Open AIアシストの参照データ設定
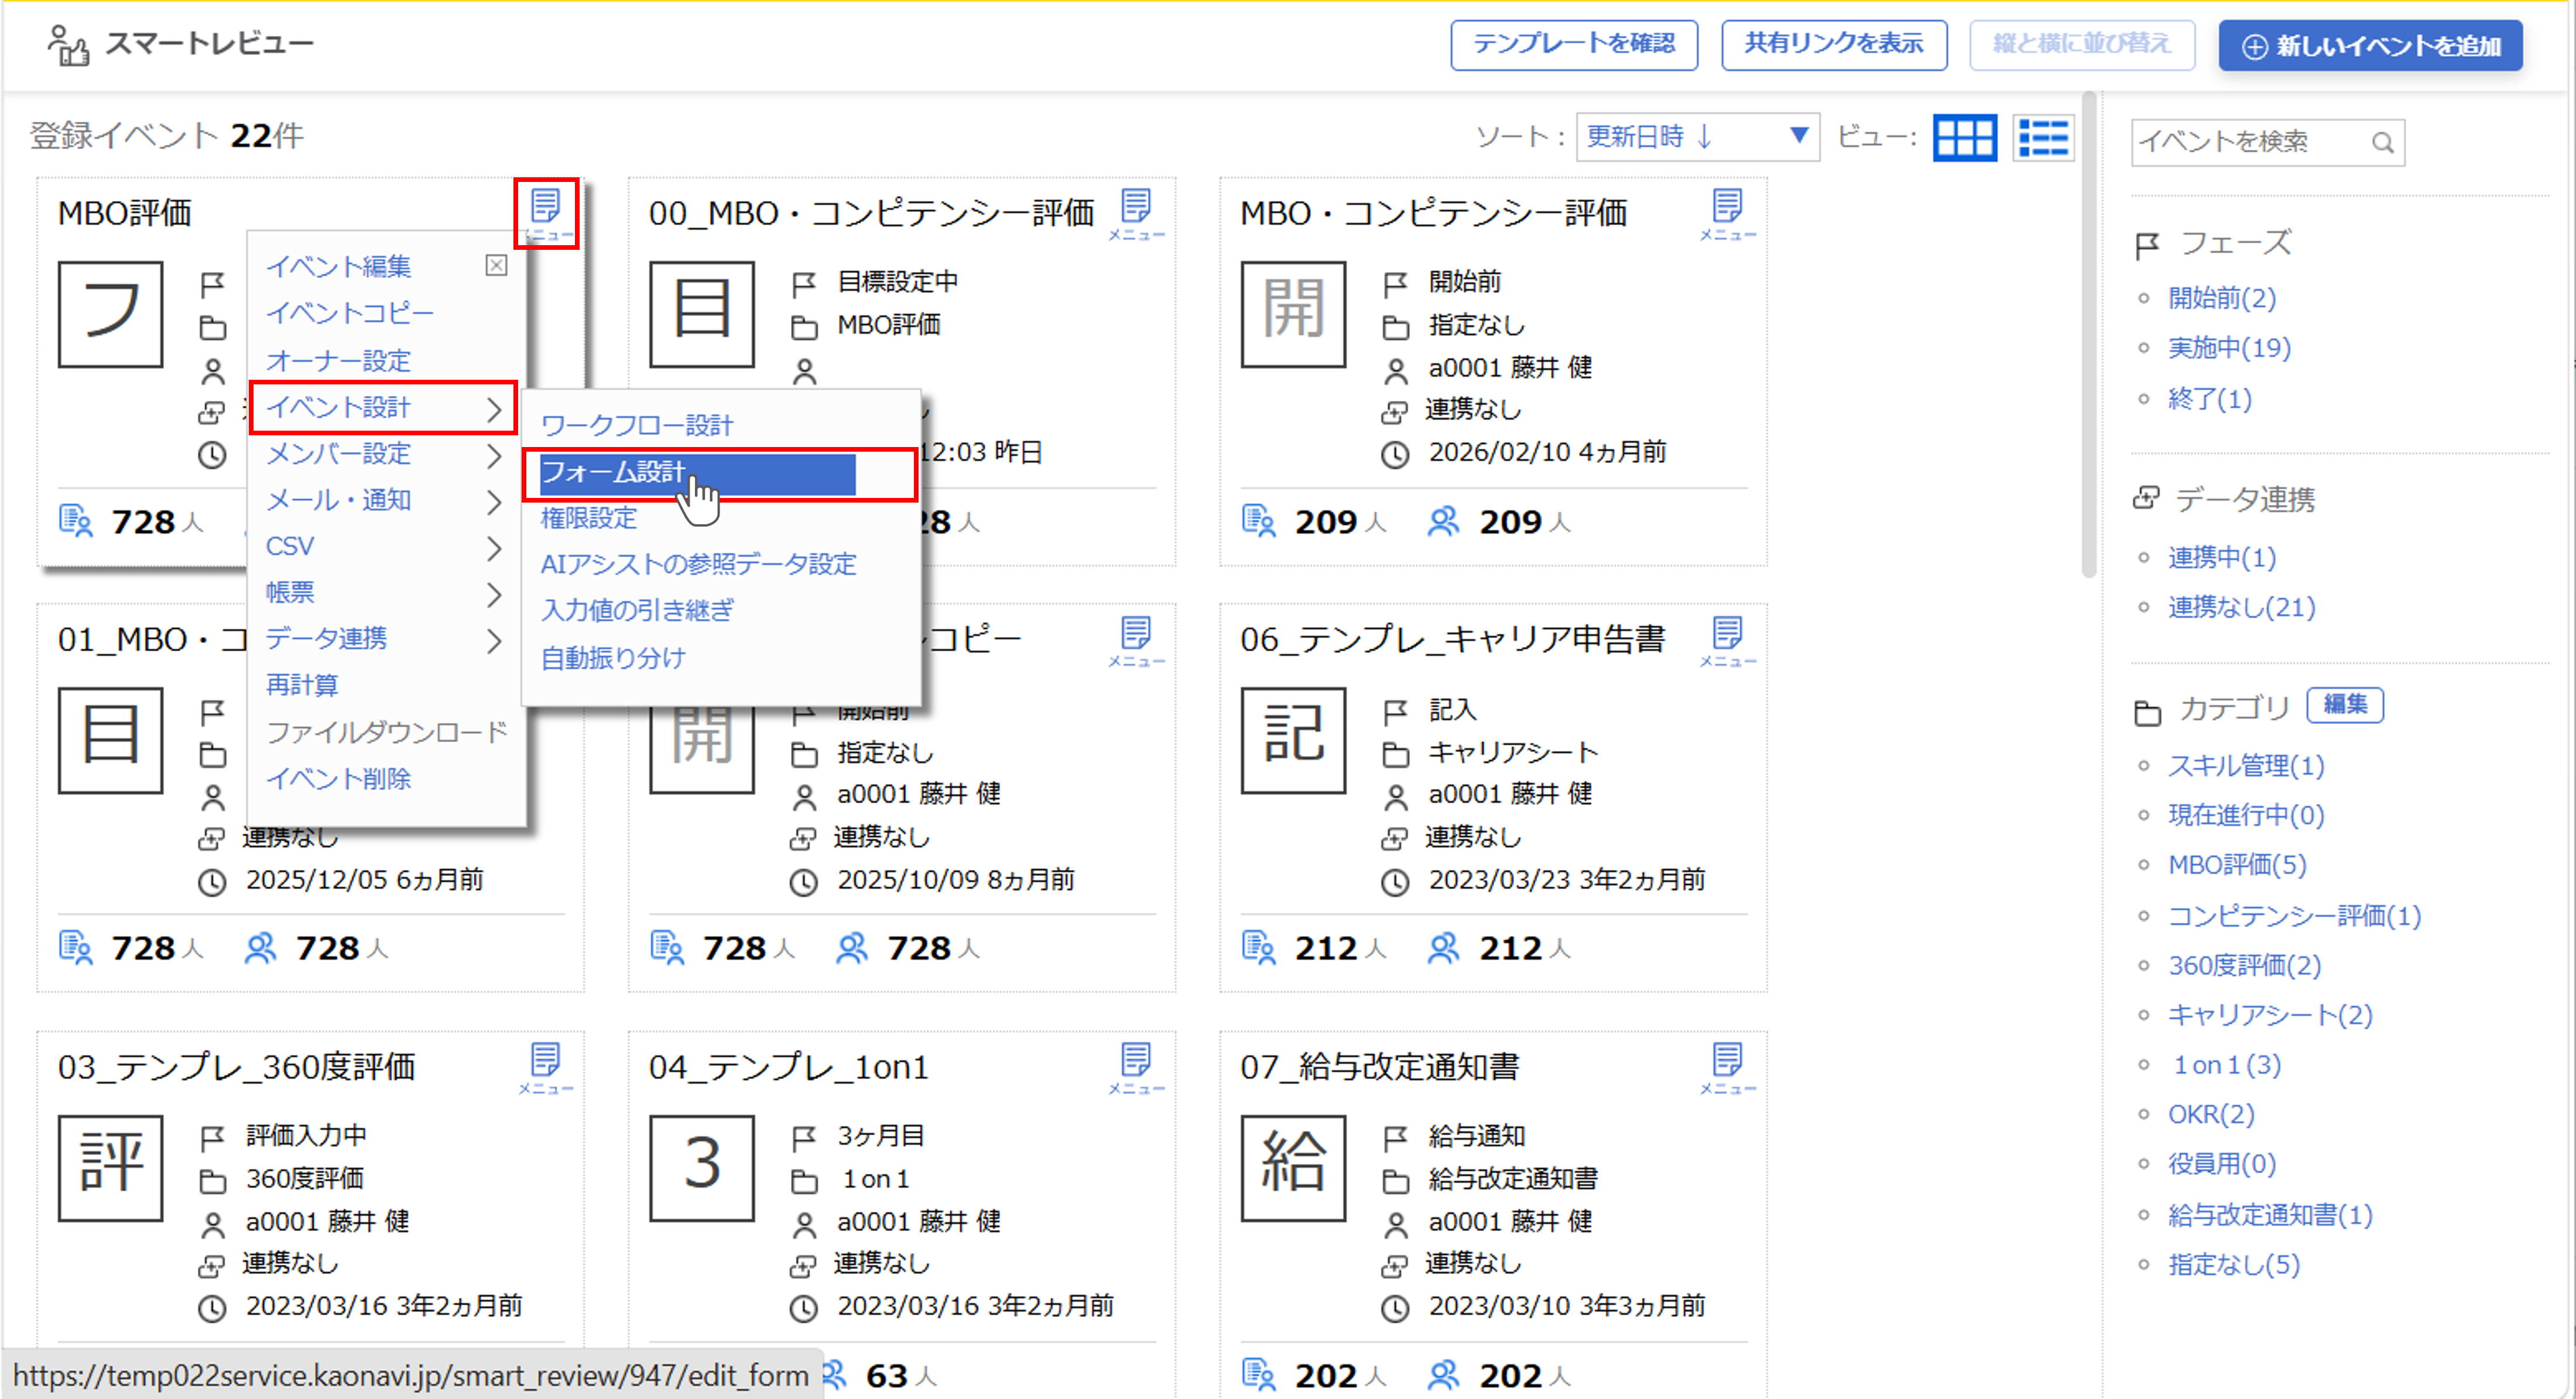This screenshot has width=2576, height=1399. point(698,563)
